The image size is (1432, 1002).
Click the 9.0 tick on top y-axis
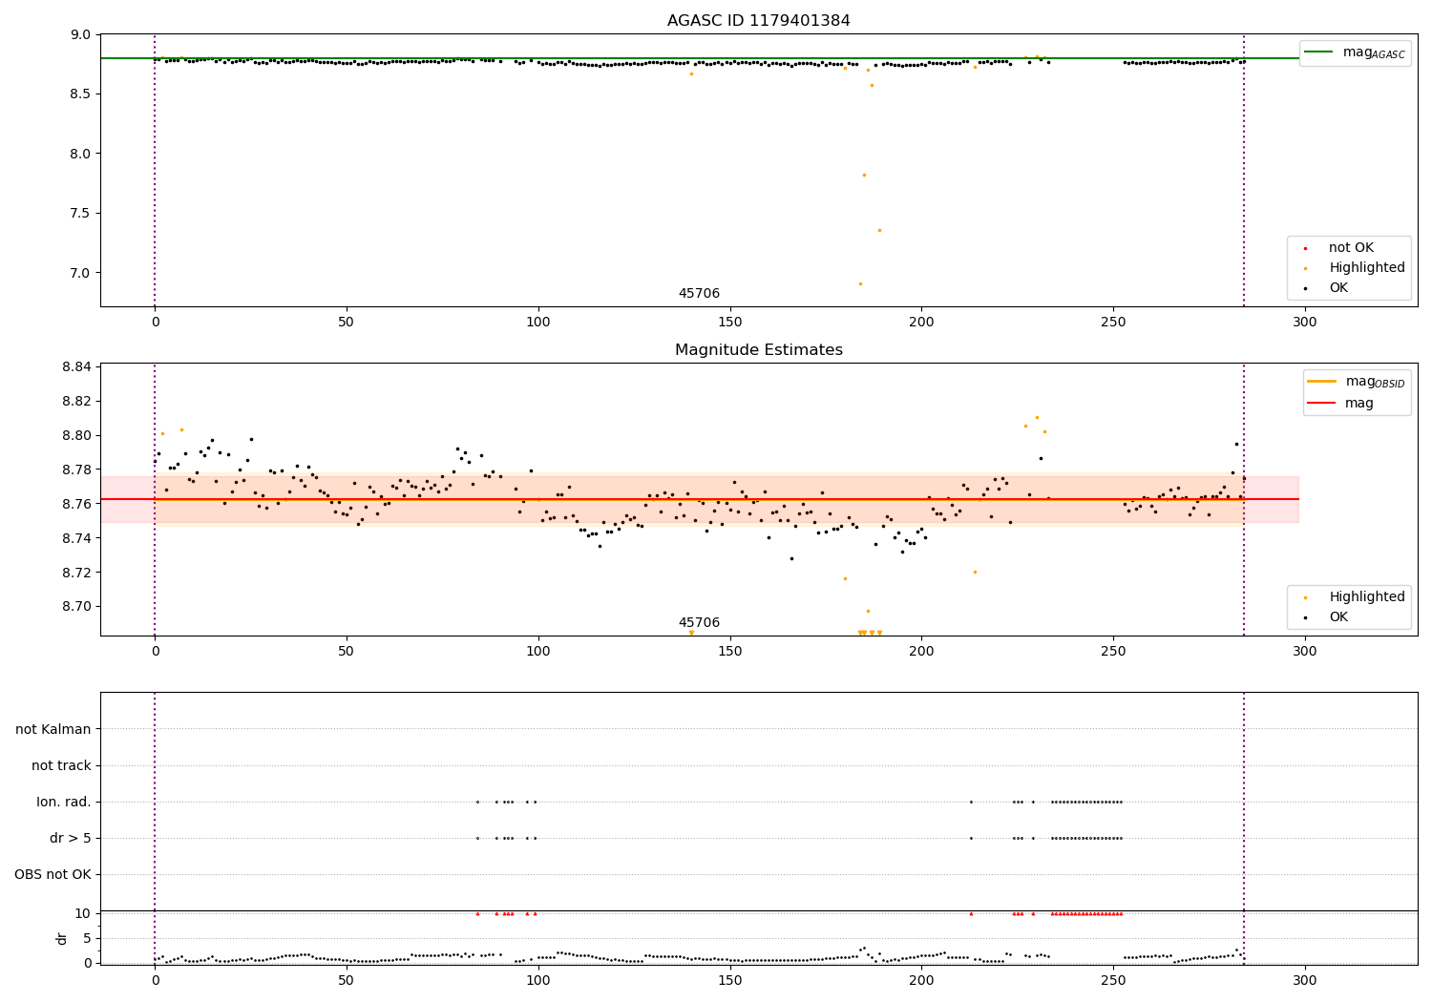(x=81, y=35)
